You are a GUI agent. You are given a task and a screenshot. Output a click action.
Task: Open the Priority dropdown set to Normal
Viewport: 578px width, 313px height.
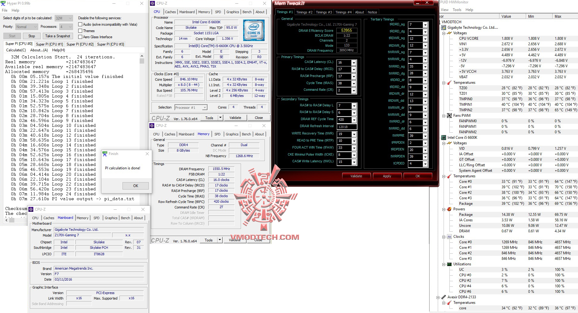[27, 27]
